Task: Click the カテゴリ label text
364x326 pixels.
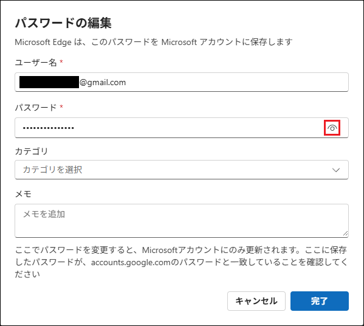Action: point(32,151)
